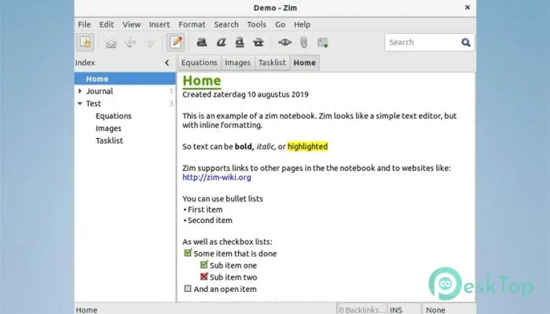550x314 pixels.
Task: Select the Home path tab
Action: coord(305,63)
